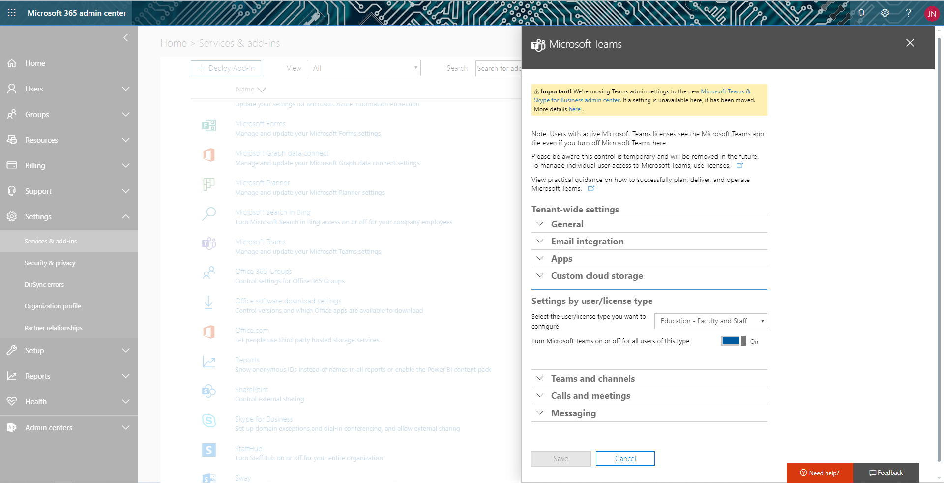Select Services & add-ins in sidebar
Viewport: 944px width, 483px height.
click(x=69, y=241)
